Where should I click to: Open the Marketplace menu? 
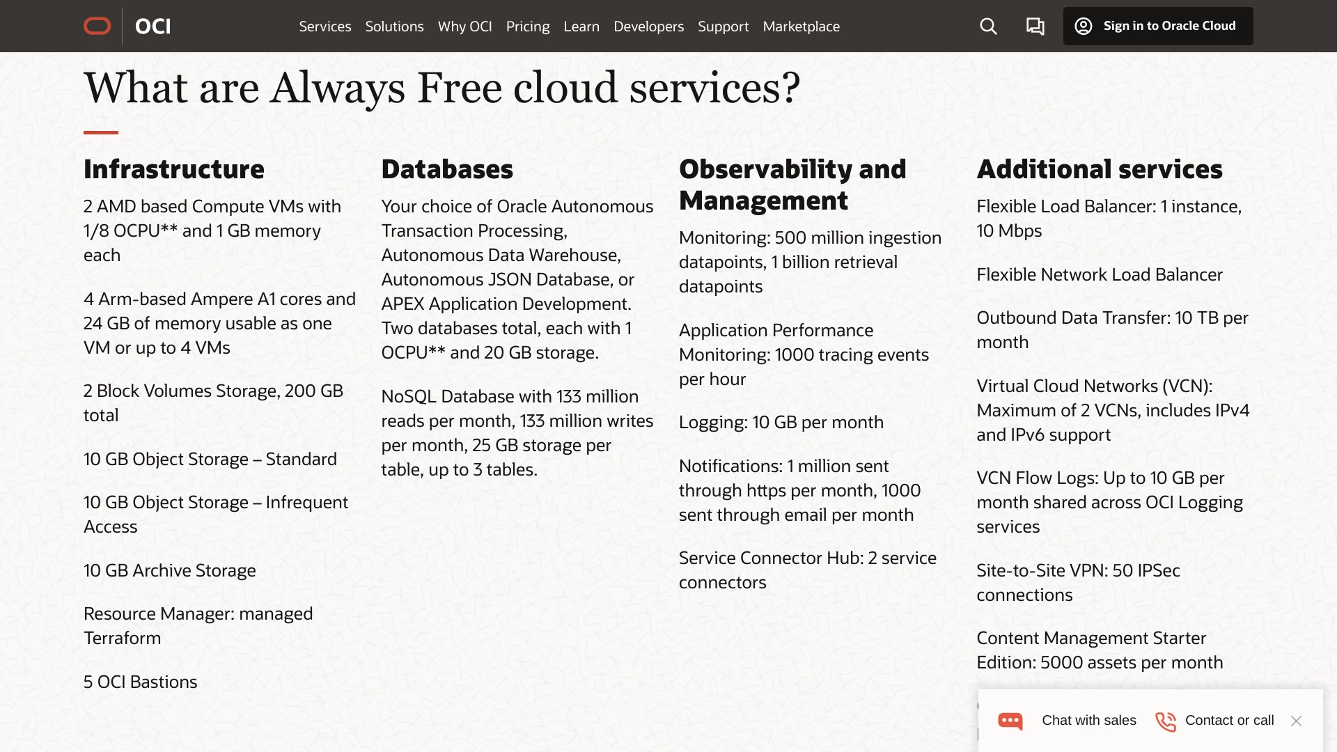click(801, 26)
